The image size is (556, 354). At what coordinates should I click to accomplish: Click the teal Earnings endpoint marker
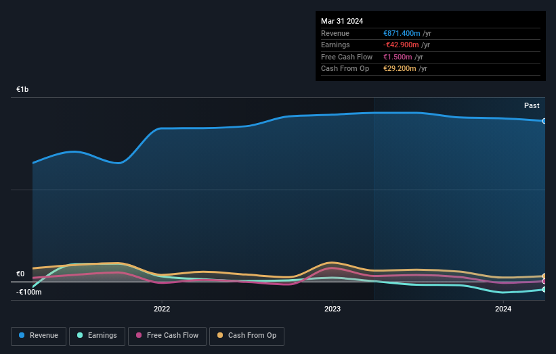tap(544, 289)
